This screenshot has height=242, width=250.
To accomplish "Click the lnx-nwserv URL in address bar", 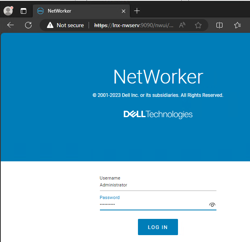I will tap(133, 25).
